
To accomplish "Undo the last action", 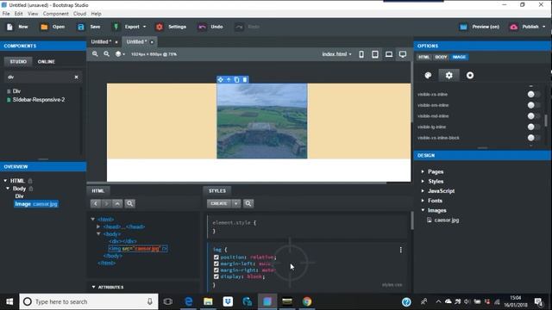I will point(202,27).
